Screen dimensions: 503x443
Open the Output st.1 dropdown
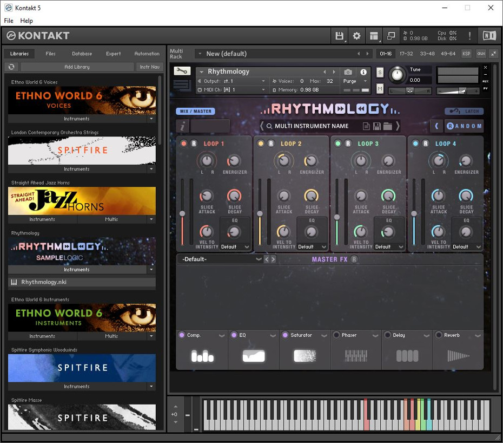coord(231,81)
